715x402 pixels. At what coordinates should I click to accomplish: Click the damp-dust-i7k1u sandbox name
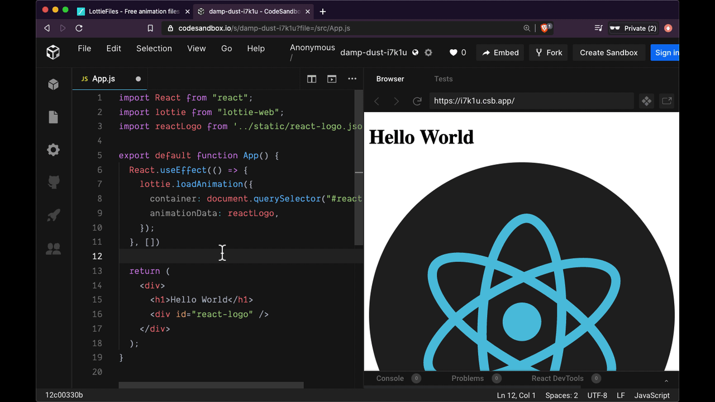[x=374, y=52]
